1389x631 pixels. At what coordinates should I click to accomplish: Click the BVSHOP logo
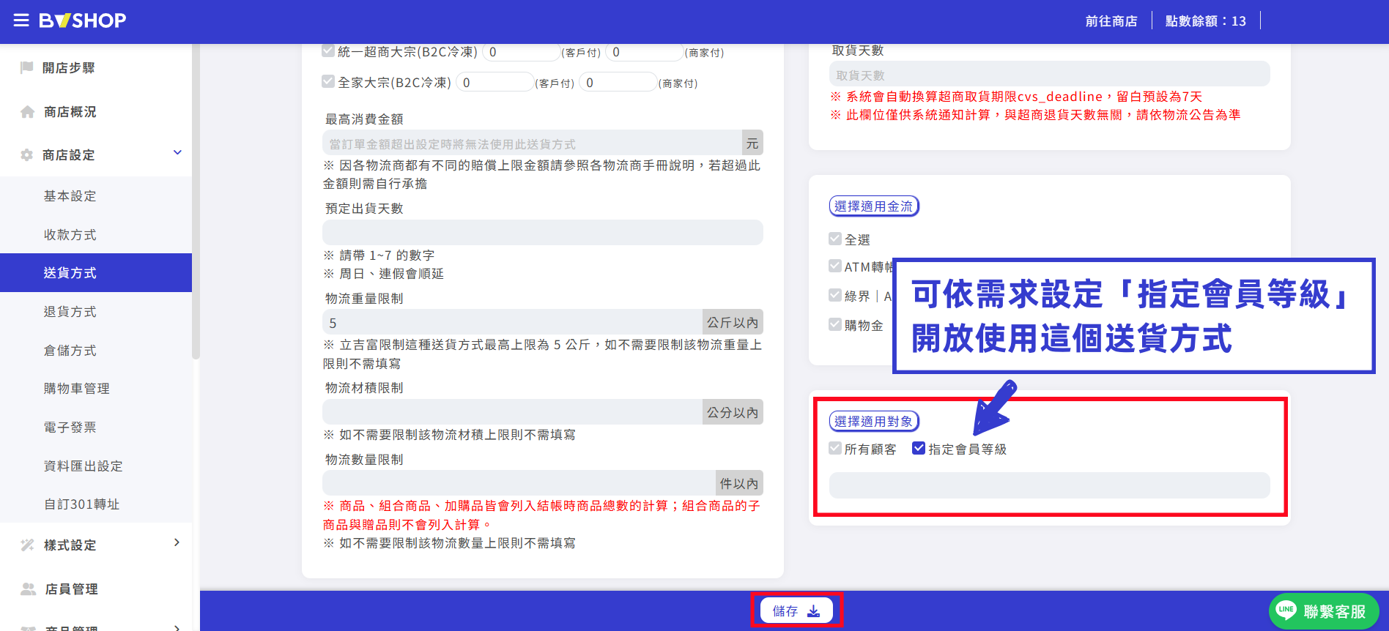[83, 20]
